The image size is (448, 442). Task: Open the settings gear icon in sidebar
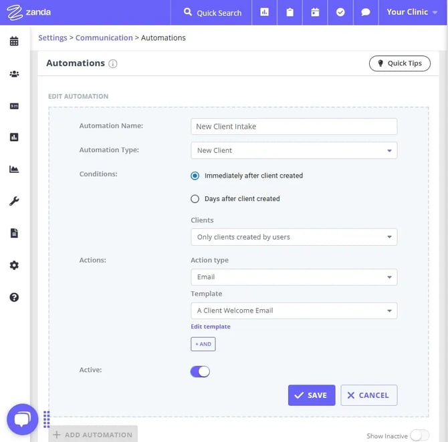(14, 265)
